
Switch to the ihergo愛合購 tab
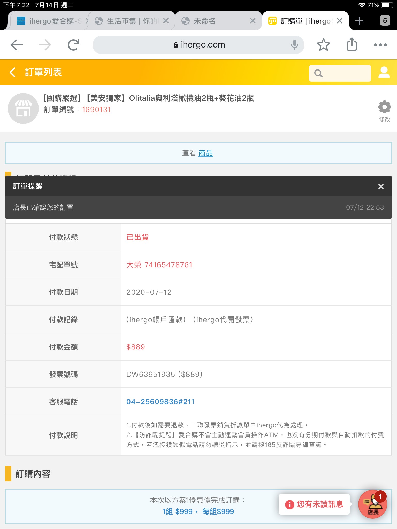click(49, 21)
